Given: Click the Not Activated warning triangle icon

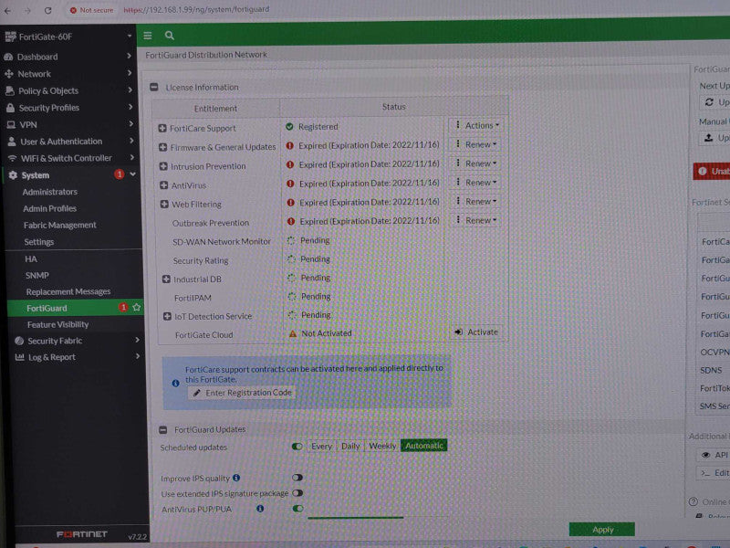Looking at the screenshot, I should click(293, 333).
